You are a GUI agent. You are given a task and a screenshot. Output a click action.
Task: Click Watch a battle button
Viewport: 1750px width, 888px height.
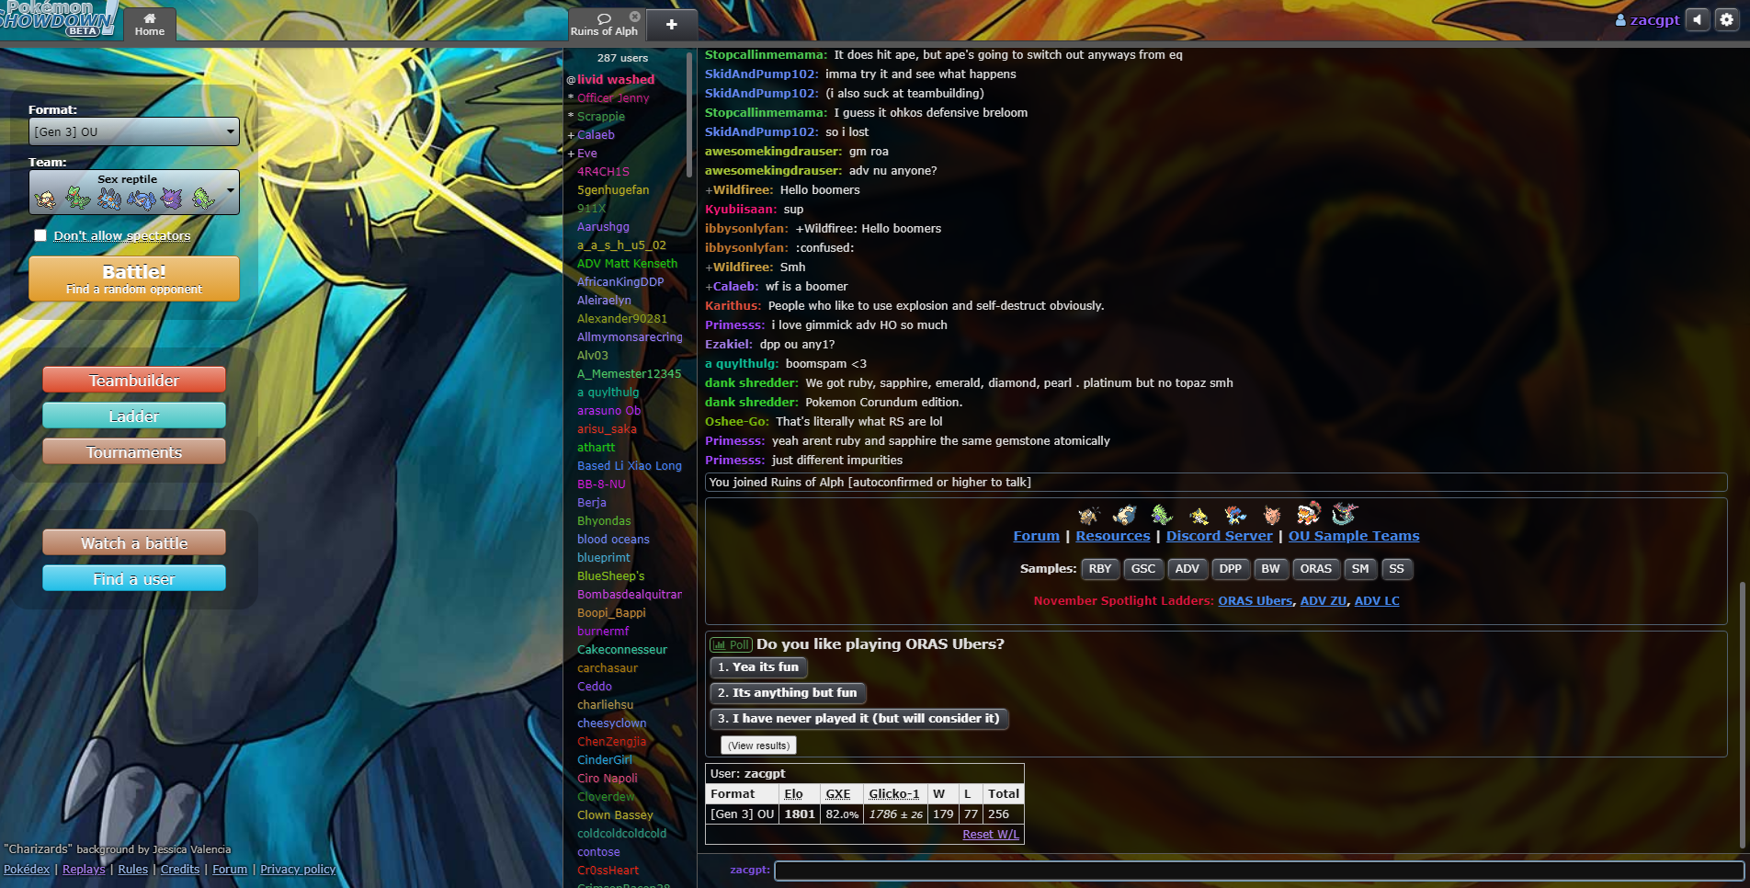(134, 542)
